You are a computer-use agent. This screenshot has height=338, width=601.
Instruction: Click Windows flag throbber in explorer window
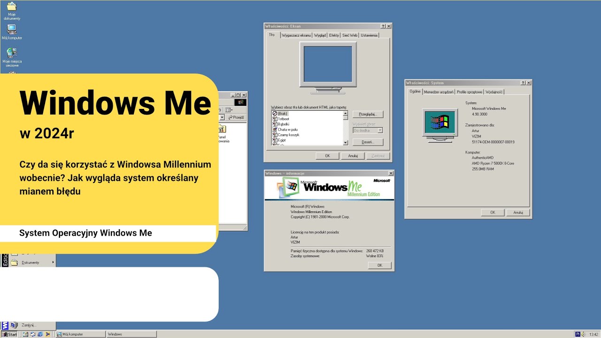click(x=241, y=102)
